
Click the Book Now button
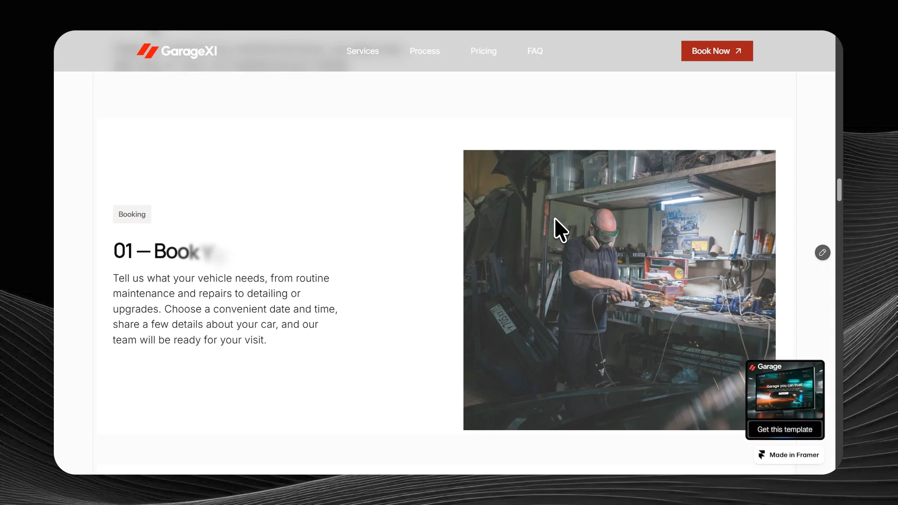[717, 51]
